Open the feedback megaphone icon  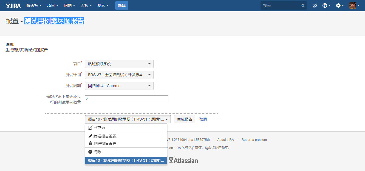coord(315,5)
